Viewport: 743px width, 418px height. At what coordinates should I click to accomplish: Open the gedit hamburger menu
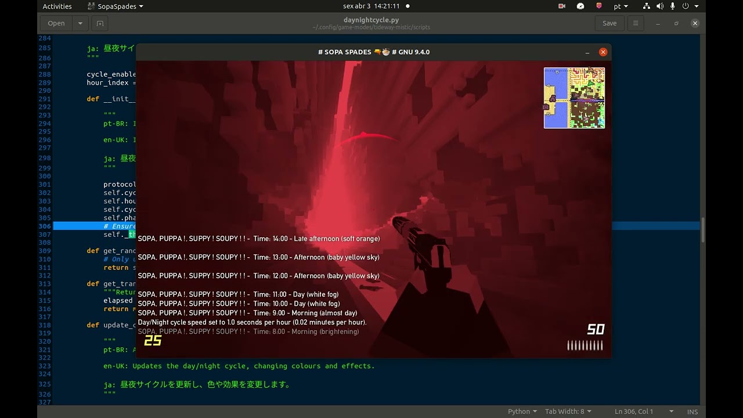636,23
